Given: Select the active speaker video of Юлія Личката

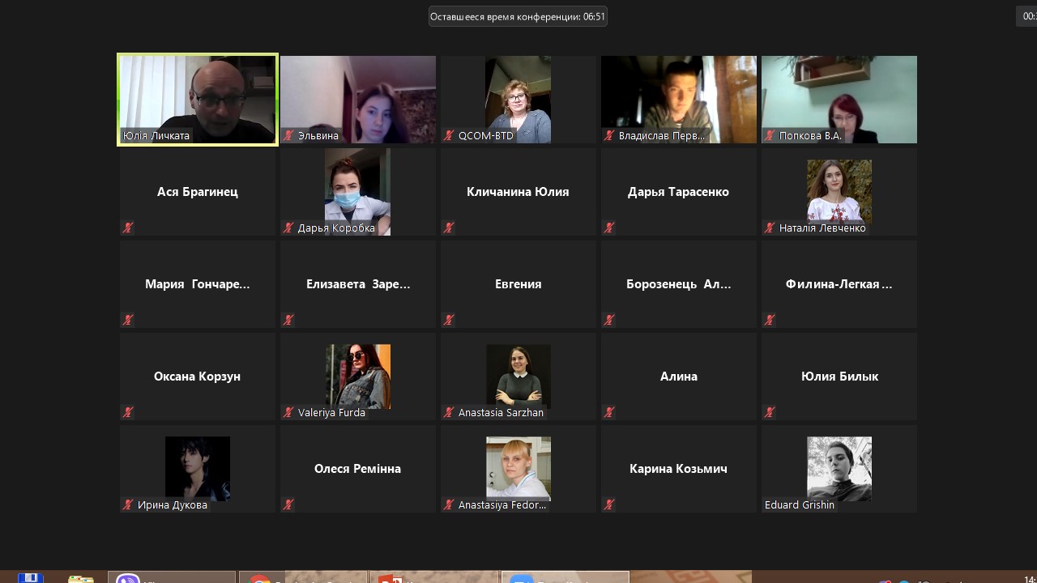Looking at the screenshot, I should (198, 99).
